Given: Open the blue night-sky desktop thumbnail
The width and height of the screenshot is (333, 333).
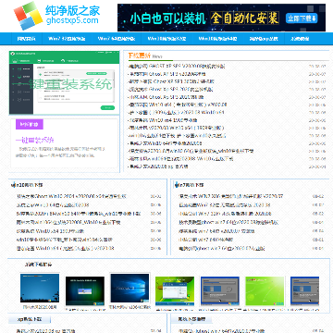Looking at the screenshot, I should (40, 289).
